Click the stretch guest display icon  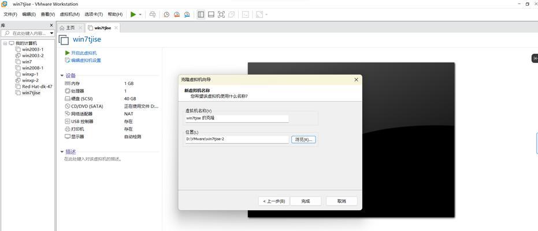pyautogui.click(x=259, y=14)
